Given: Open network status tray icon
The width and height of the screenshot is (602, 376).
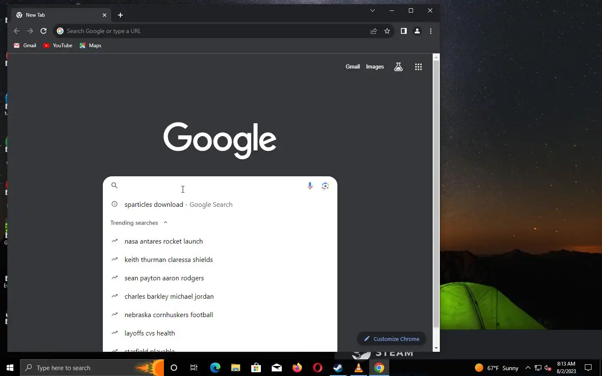Looking at the screenshot, I should (x=538, y=368).
